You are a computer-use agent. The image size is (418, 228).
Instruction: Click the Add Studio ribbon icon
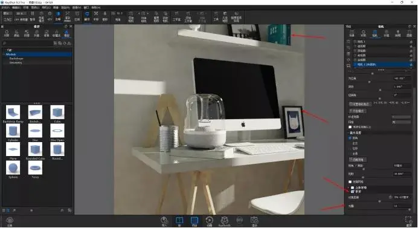(x=188, y=16)
